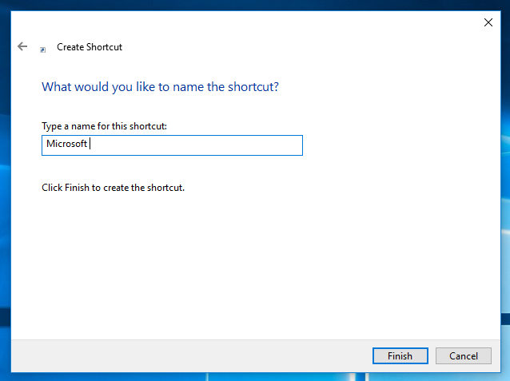Click the 'Click Finish to create the shortcut.' text
Screen dimensions: 510x381
tap(113, 188)
